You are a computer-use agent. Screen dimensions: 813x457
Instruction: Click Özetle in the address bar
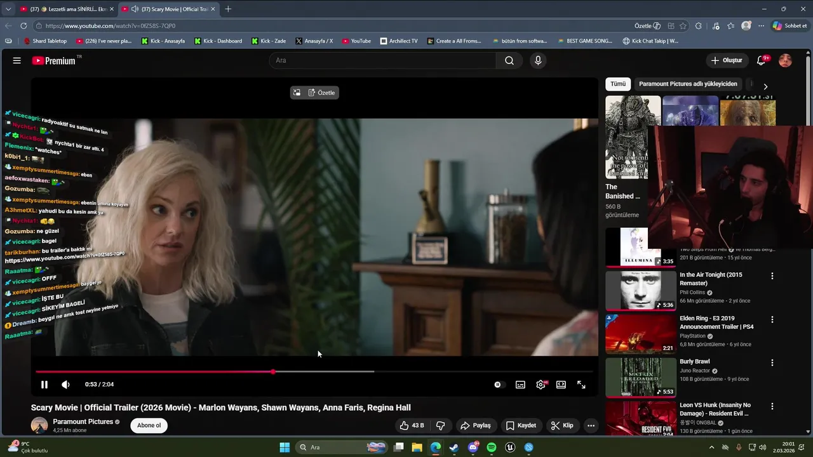point(647,26)
